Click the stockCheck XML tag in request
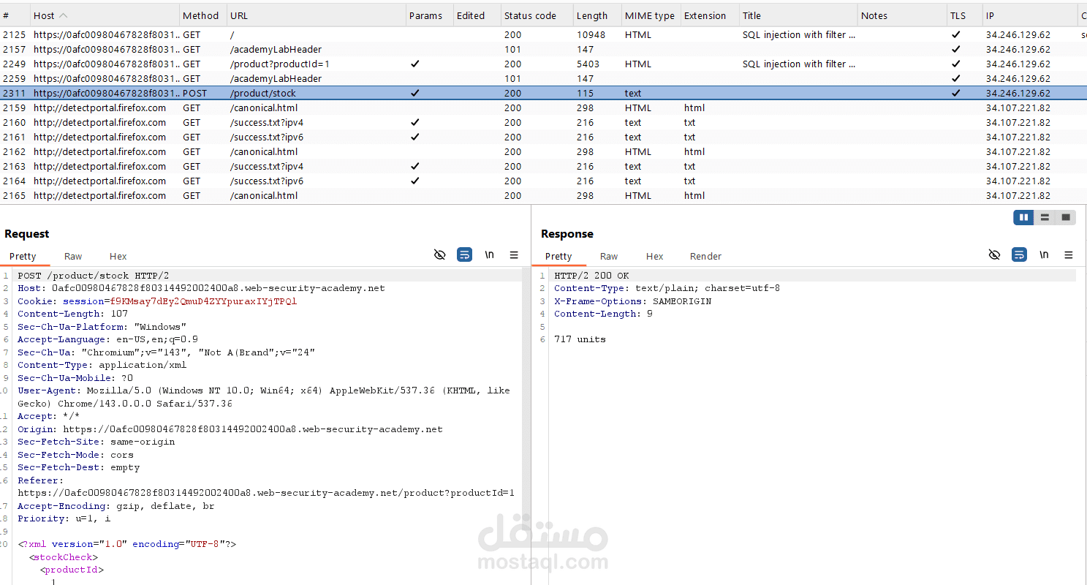This screenshot has width=1087, height=585. tap(64, 557)
